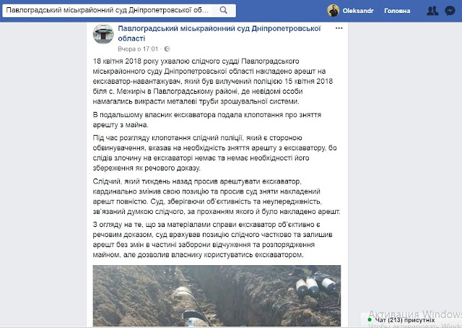This screenshot has width=462, height=328.
Task: Open the Messenger icon in top bar
Action: click(x=450, y=11)
